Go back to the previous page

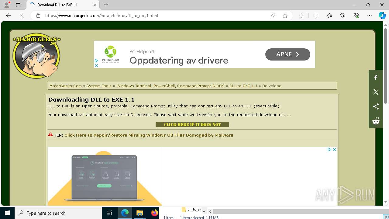[9, 16]
